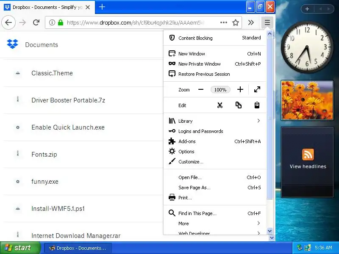Enter full screen with the expand arrows icon
Image resolution: width=339 pixels, height=254 pixels.
coord(257,89)
